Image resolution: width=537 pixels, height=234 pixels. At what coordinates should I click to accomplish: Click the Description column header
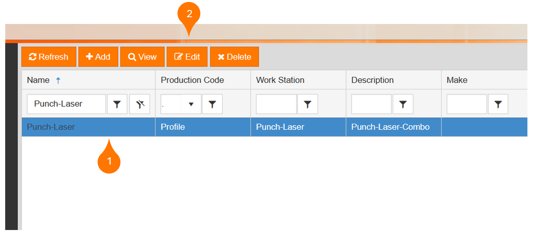click(x=372, y=80)
